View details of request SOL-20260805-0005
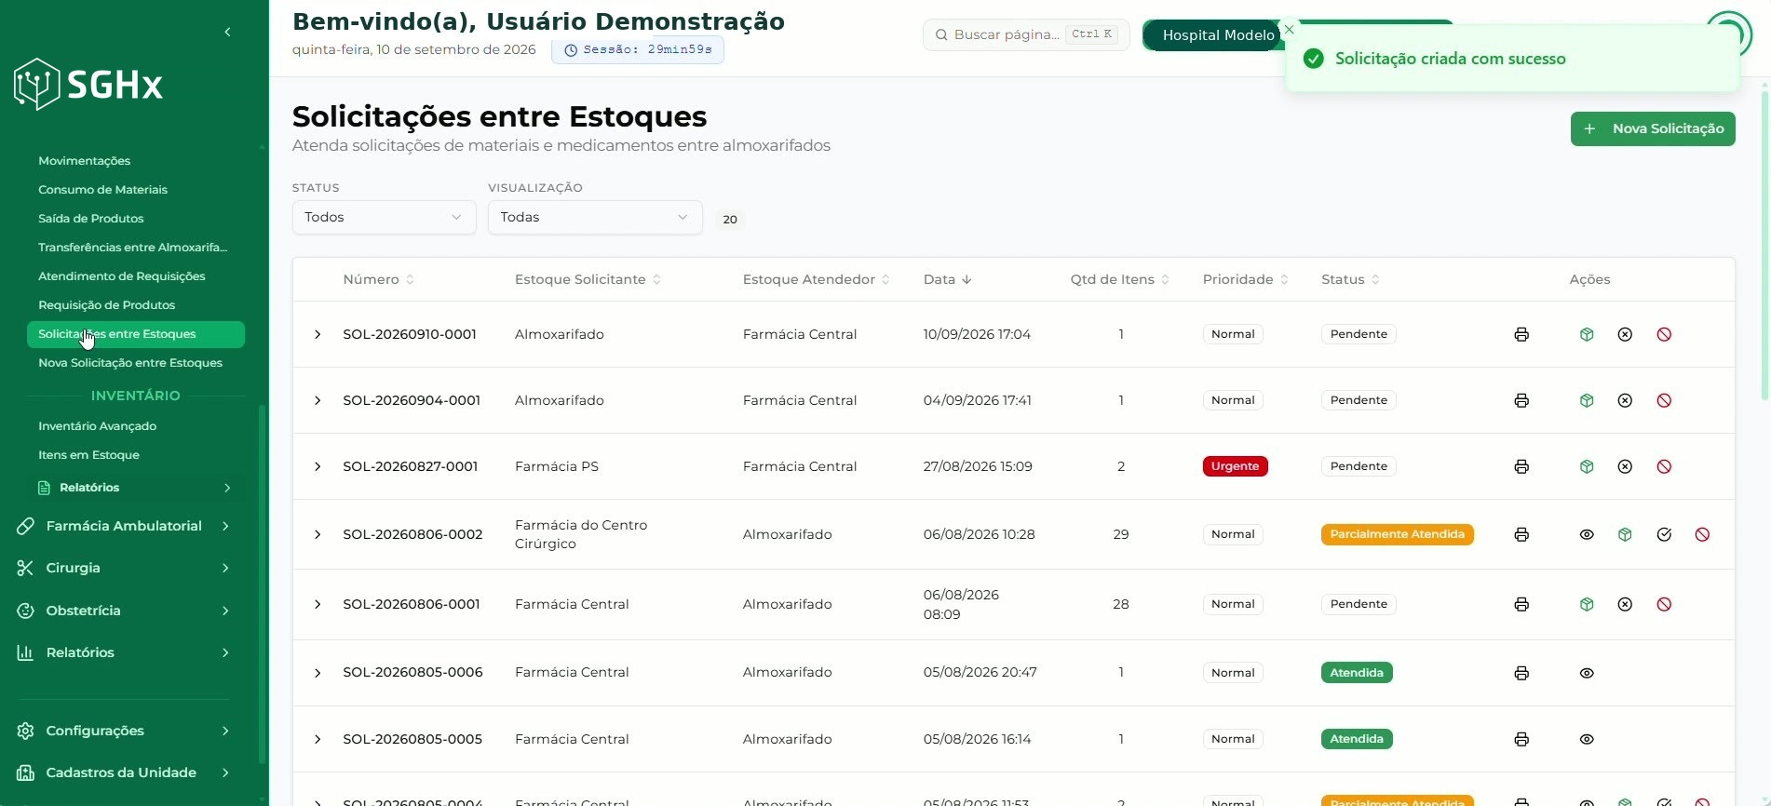Viewport: 1771px width, 806px height. point(1587,739)
